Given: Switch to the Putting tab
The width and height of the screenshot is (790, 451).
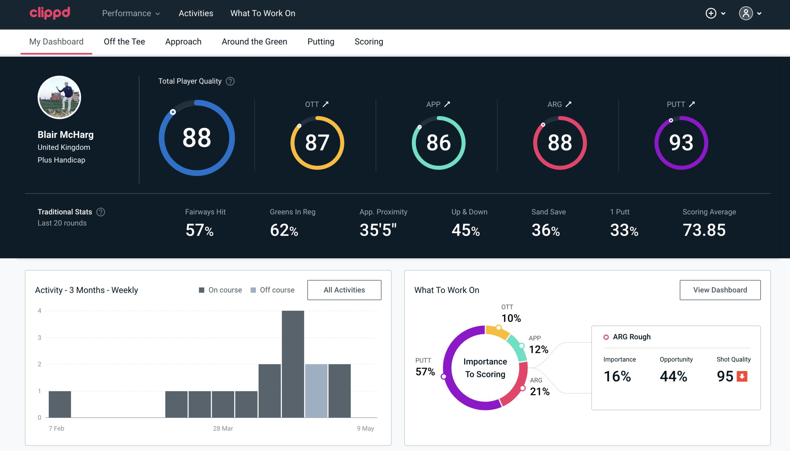Looking at the screenshot, I should click(x=321, y=41).
